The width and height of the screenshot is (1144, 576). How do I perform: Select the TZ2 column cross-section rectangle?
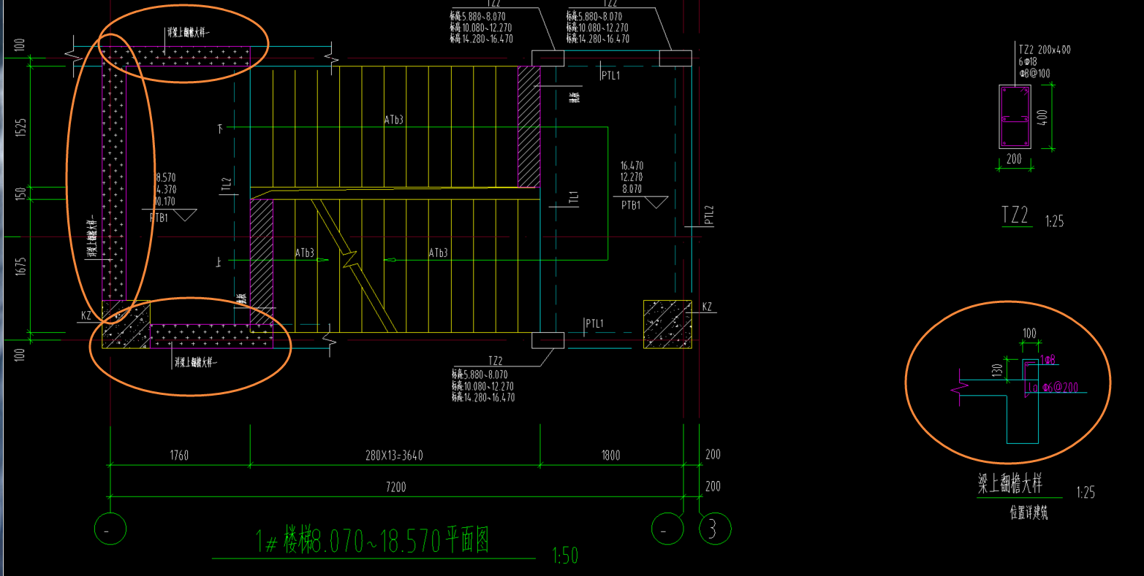click(1015, 117)
